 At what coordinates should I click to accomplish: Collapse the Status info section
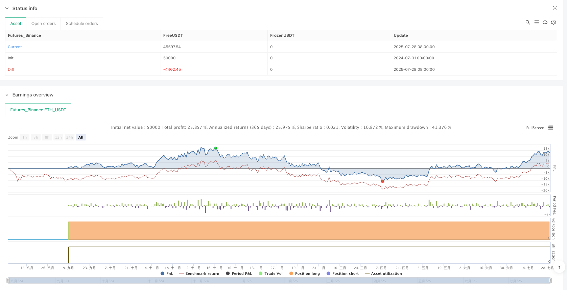[x=7, y=8]
